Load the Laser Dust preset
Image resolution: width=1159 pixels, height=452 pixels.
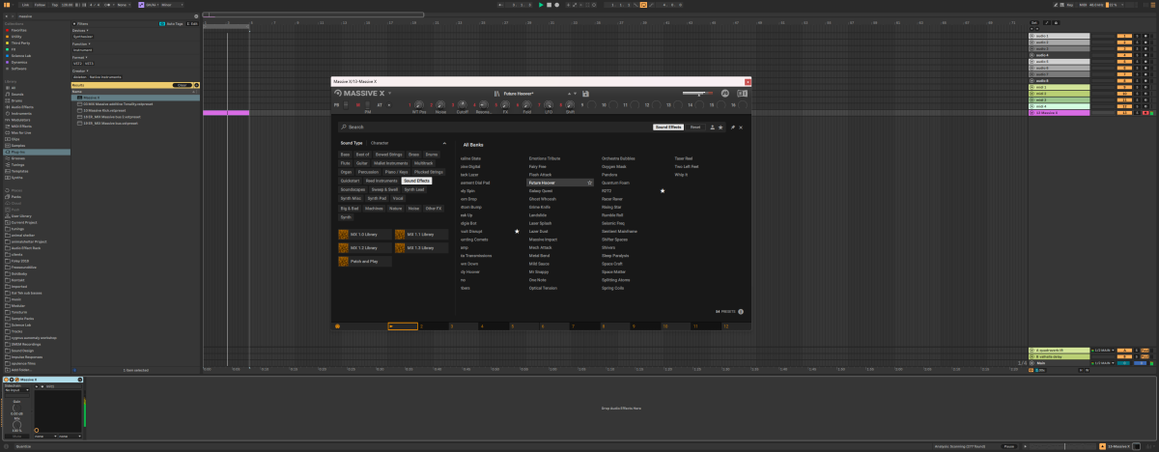tap(538, 232)
